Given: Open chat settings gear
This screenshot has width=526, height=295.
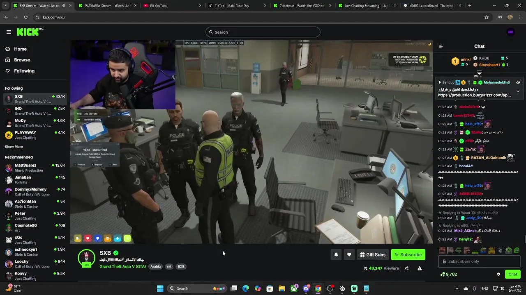Looking at the screenshot, I should [498, 275].
